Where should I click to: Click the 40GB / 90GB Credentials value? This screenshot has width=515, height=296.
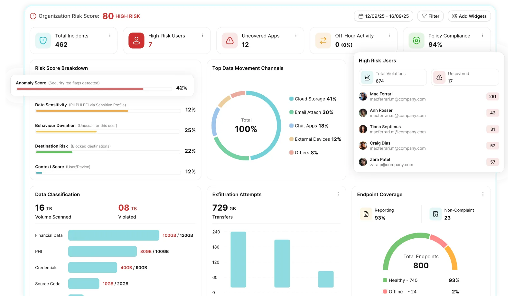134,268
